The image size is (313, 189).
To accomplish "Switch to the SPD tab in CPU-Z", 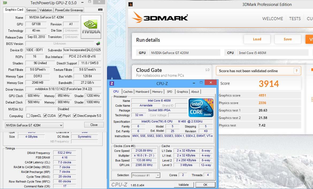I will (170, 92).
